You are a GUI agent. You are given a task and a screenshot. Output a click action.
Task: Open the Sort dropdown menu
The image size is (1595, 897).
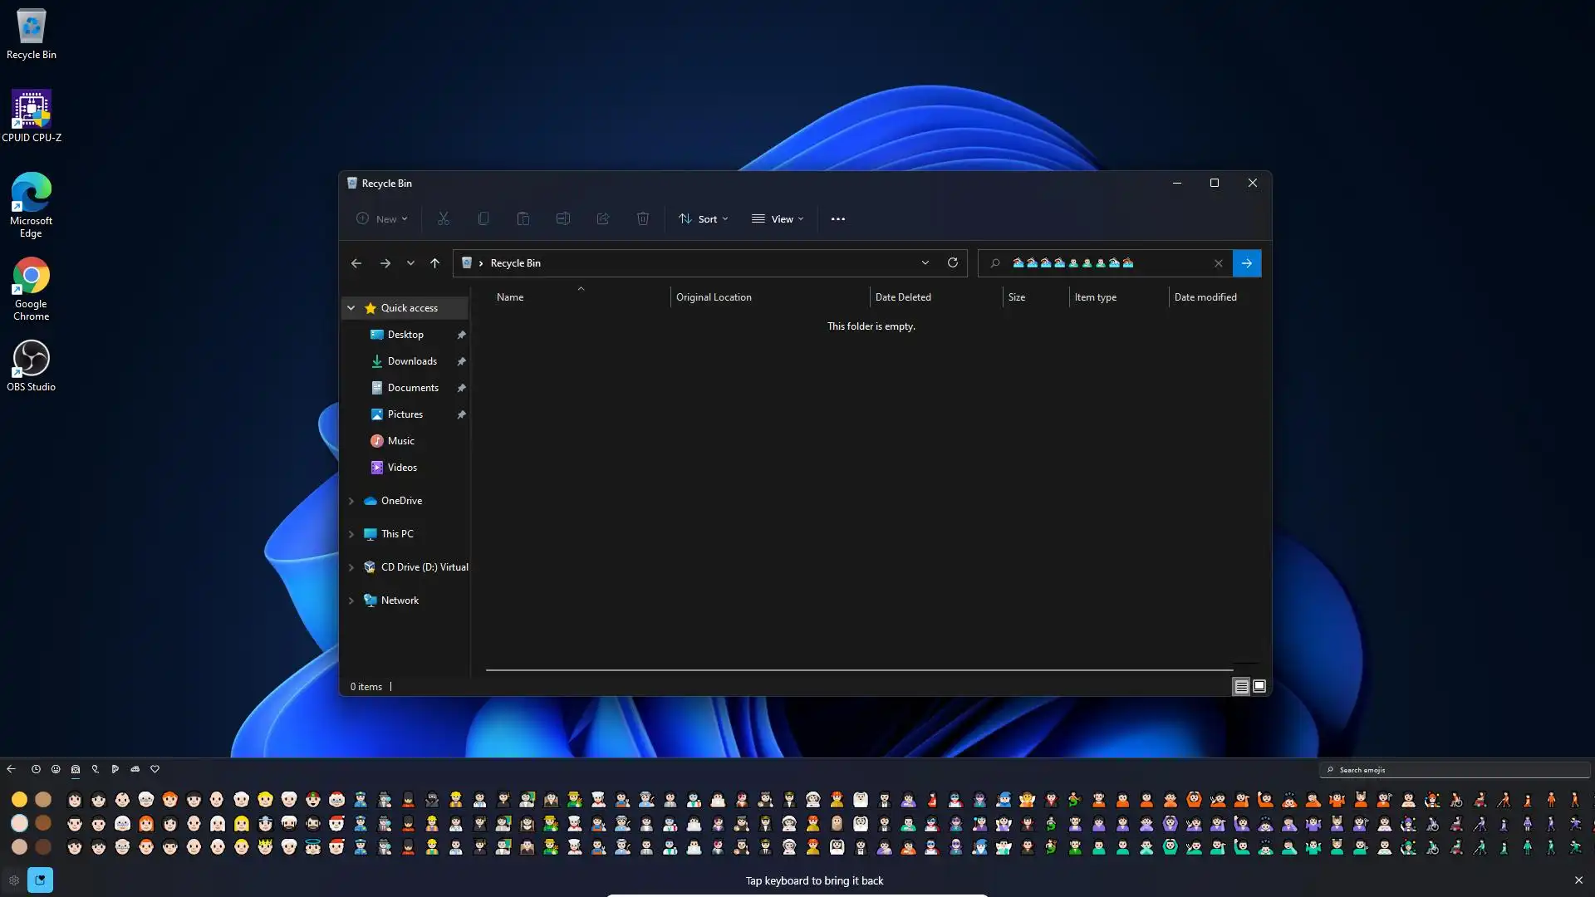tap(703, 219)
